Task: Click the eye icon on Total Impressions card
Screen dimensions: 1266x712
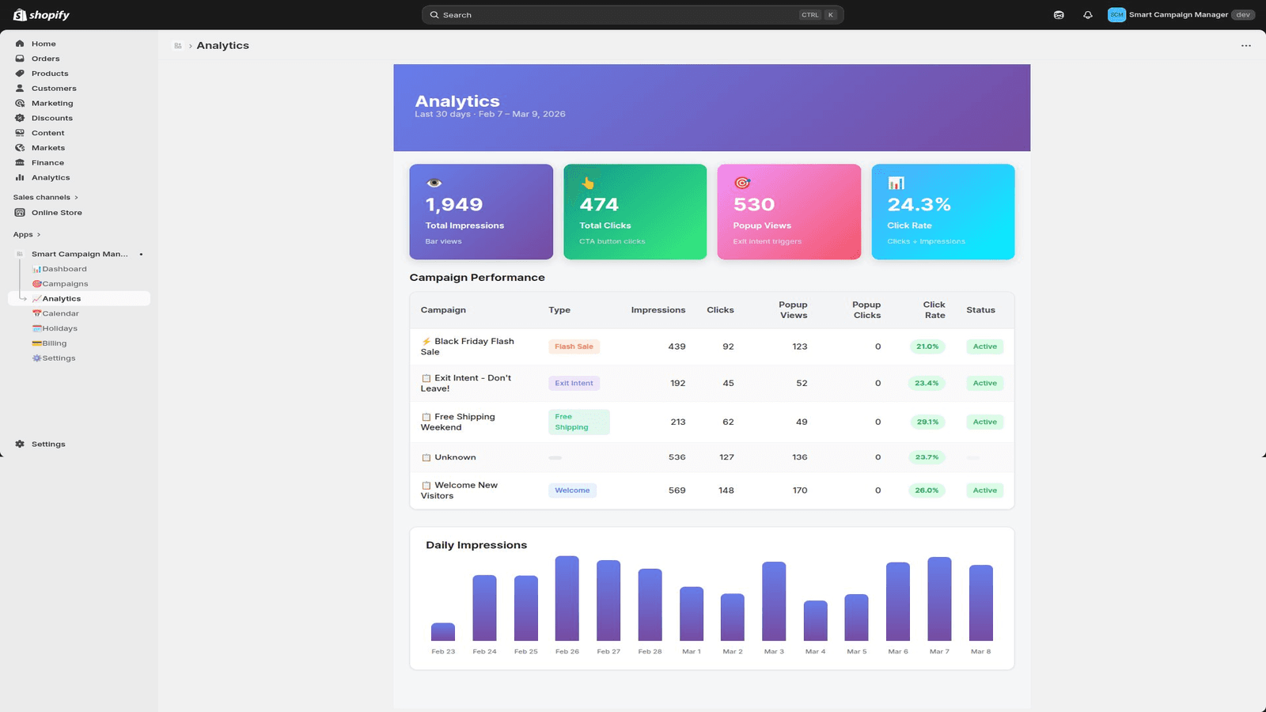Action: click(x=434, y=183)
